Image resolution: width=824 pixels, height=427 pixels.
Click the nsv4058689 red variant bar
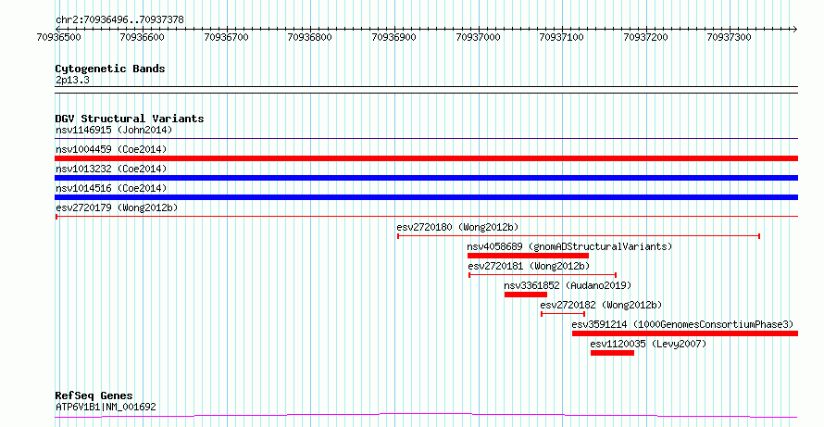[x=528, y=256]
